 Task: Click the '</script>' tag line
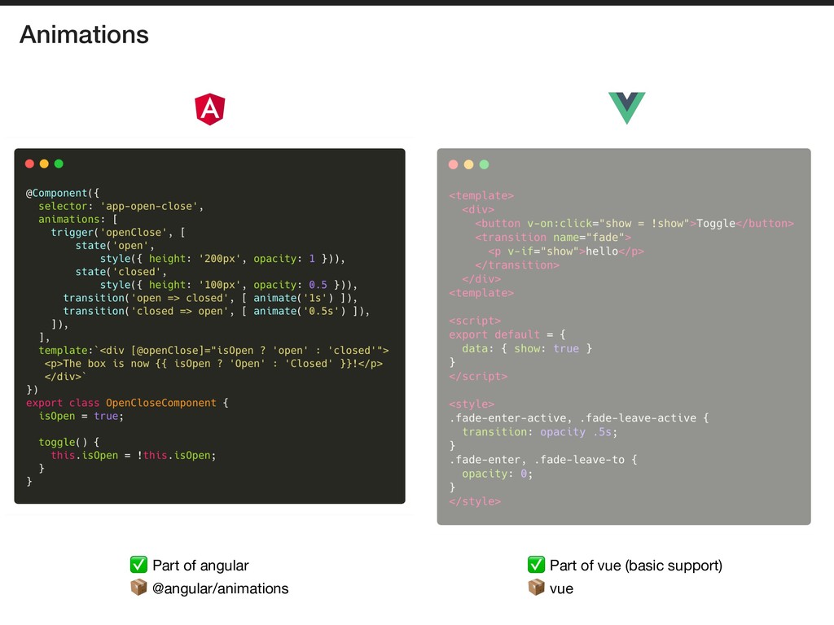[478, 376]
